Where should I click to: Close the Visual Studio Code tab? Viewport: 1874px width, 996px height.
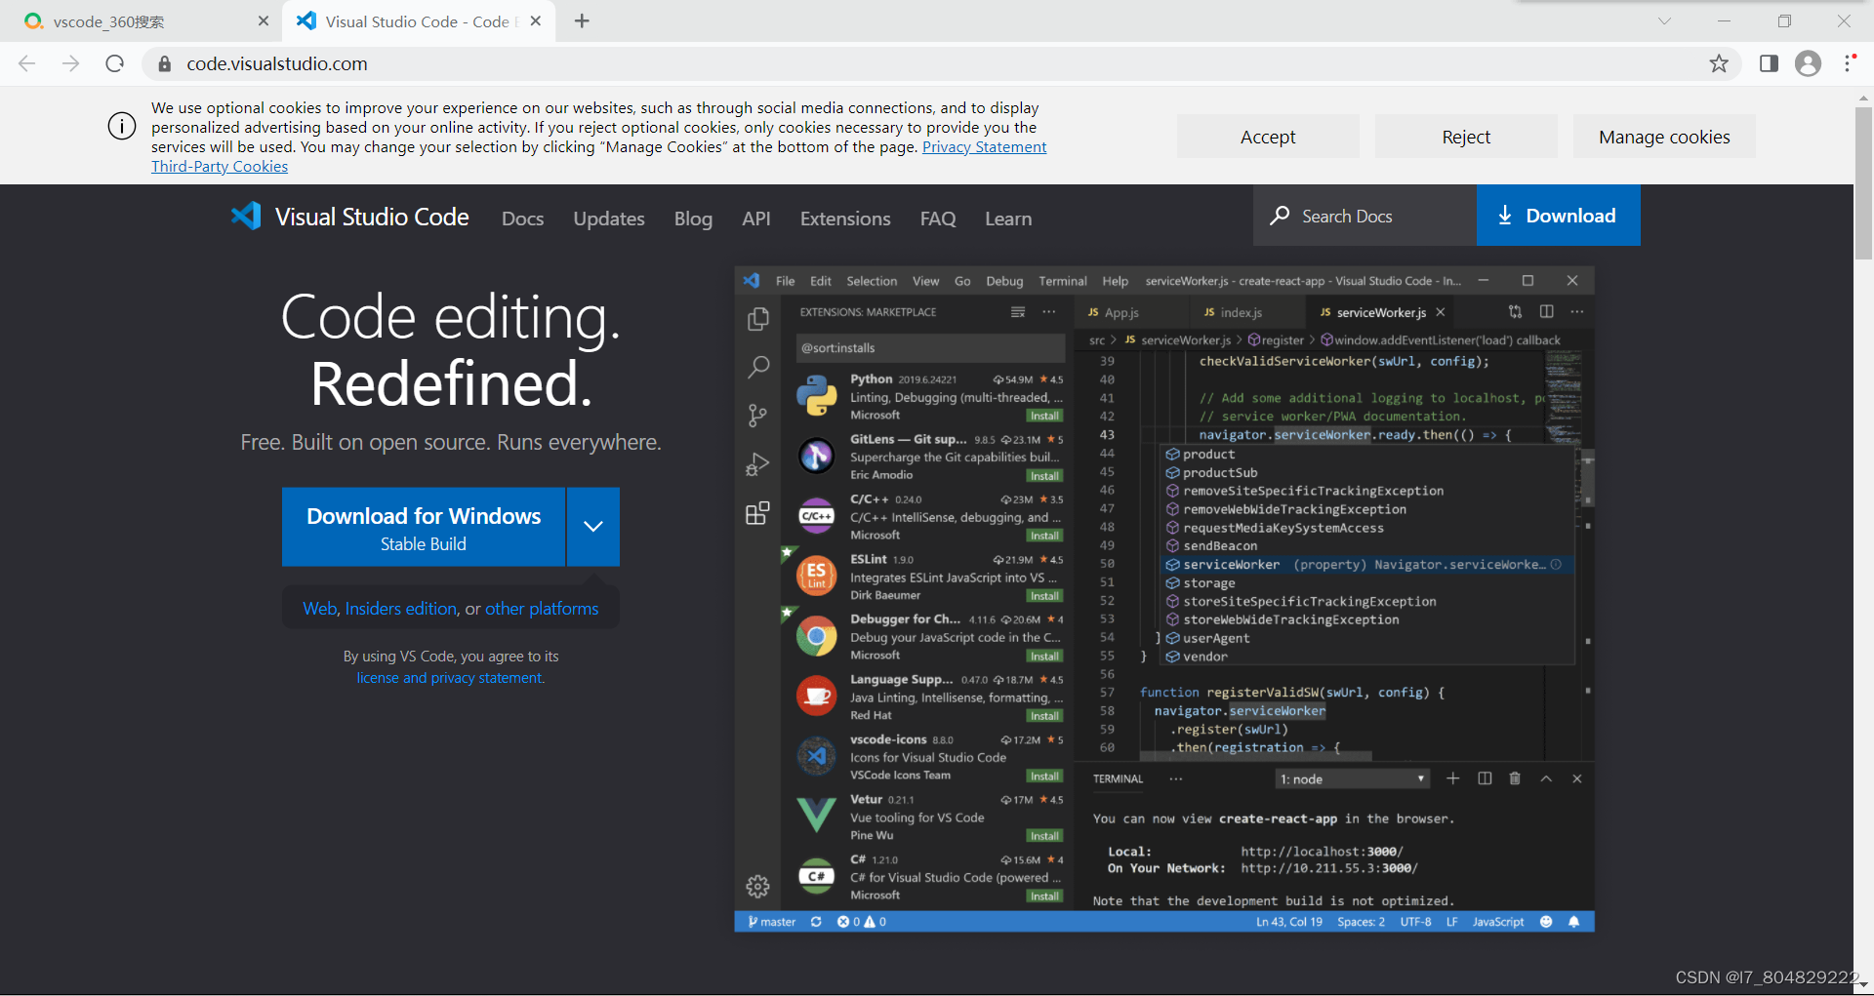pyautogui.click(x=535, y=20)
